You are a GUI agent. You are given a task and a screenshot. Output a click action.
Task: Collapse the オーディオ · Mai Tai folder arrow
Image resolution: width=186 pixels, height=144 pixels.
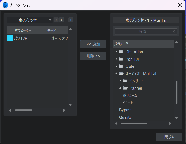pos(116,73)
